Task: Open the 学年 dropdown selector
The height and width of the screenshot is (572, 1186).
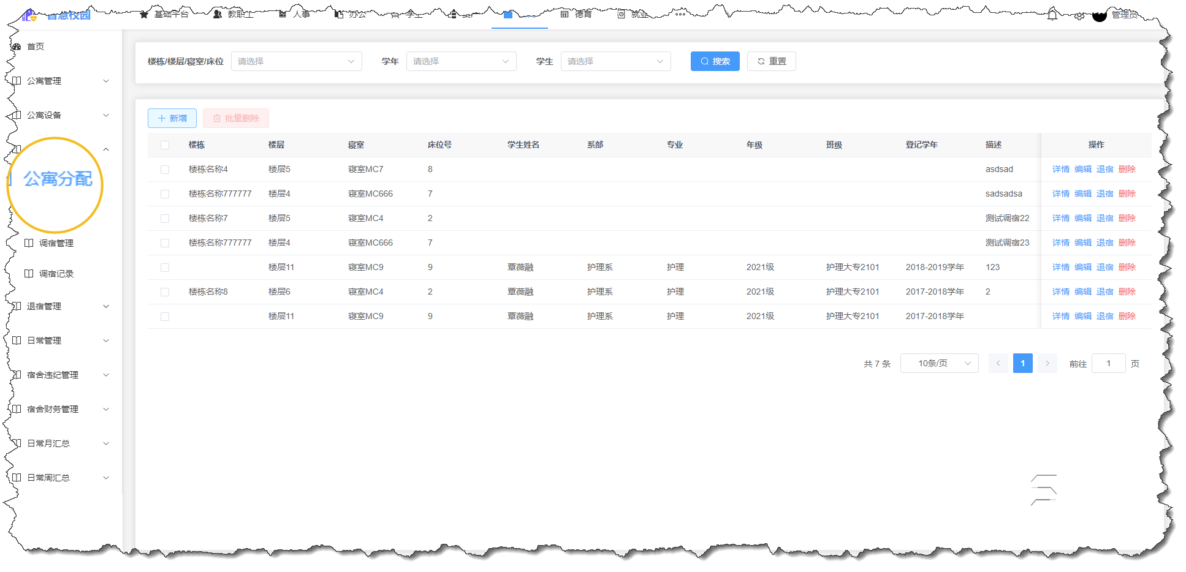Action: tap(461, 61)
